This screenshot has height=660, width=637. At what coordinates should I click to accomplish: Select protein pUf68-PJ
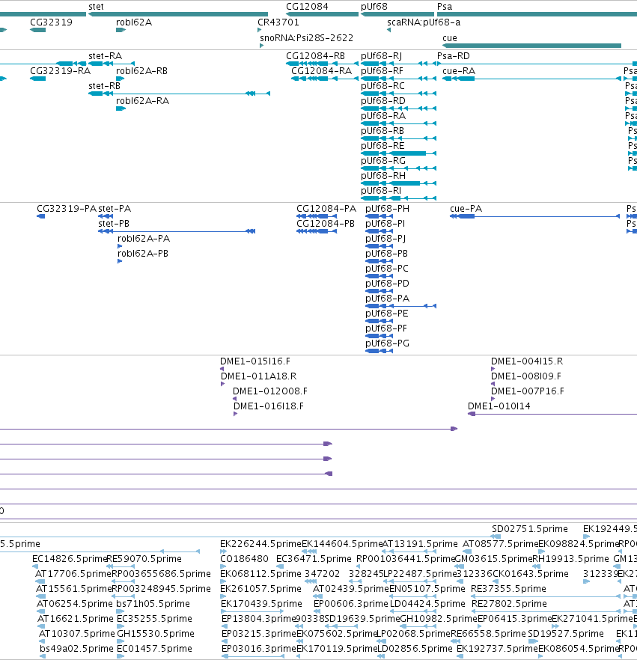point(385,238)
